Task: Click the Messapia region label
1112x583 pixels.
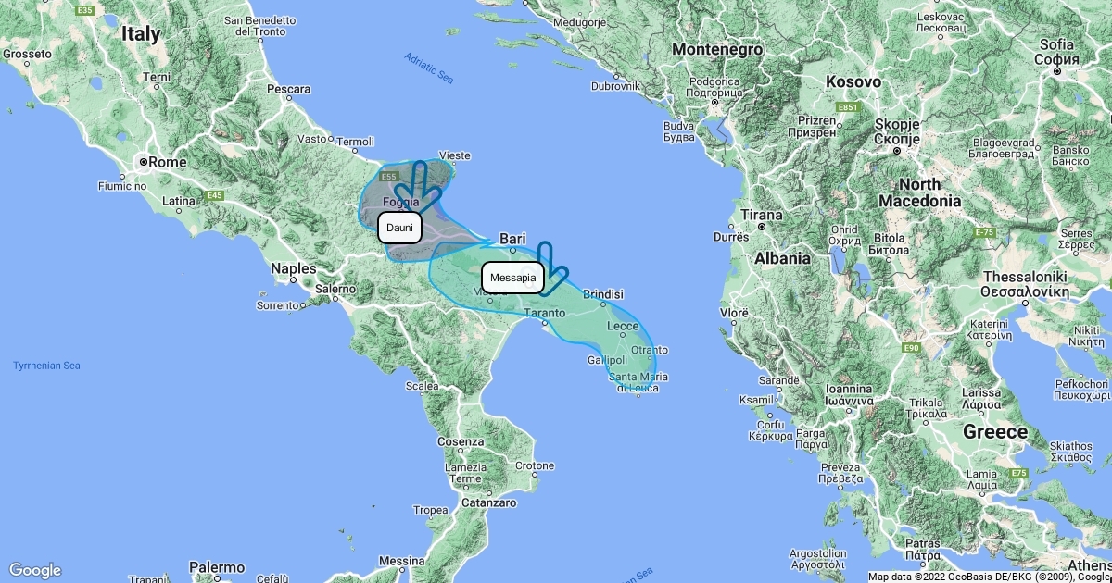Action: coord(512,278)
